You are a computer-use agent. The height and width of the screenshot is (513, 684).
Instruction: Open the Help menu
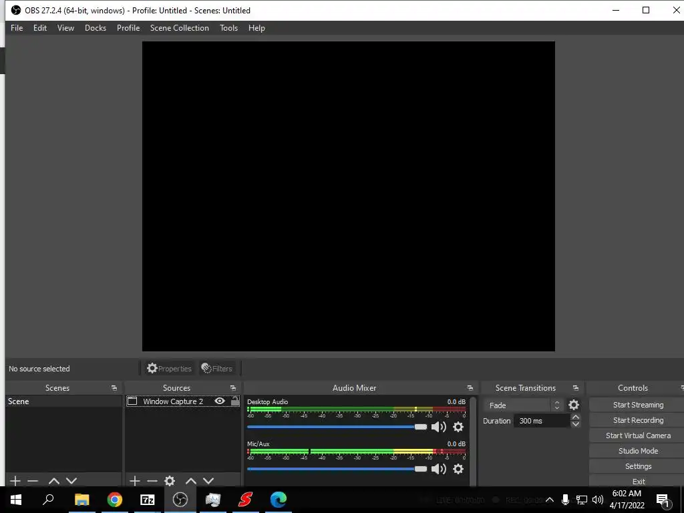(256, 28)
